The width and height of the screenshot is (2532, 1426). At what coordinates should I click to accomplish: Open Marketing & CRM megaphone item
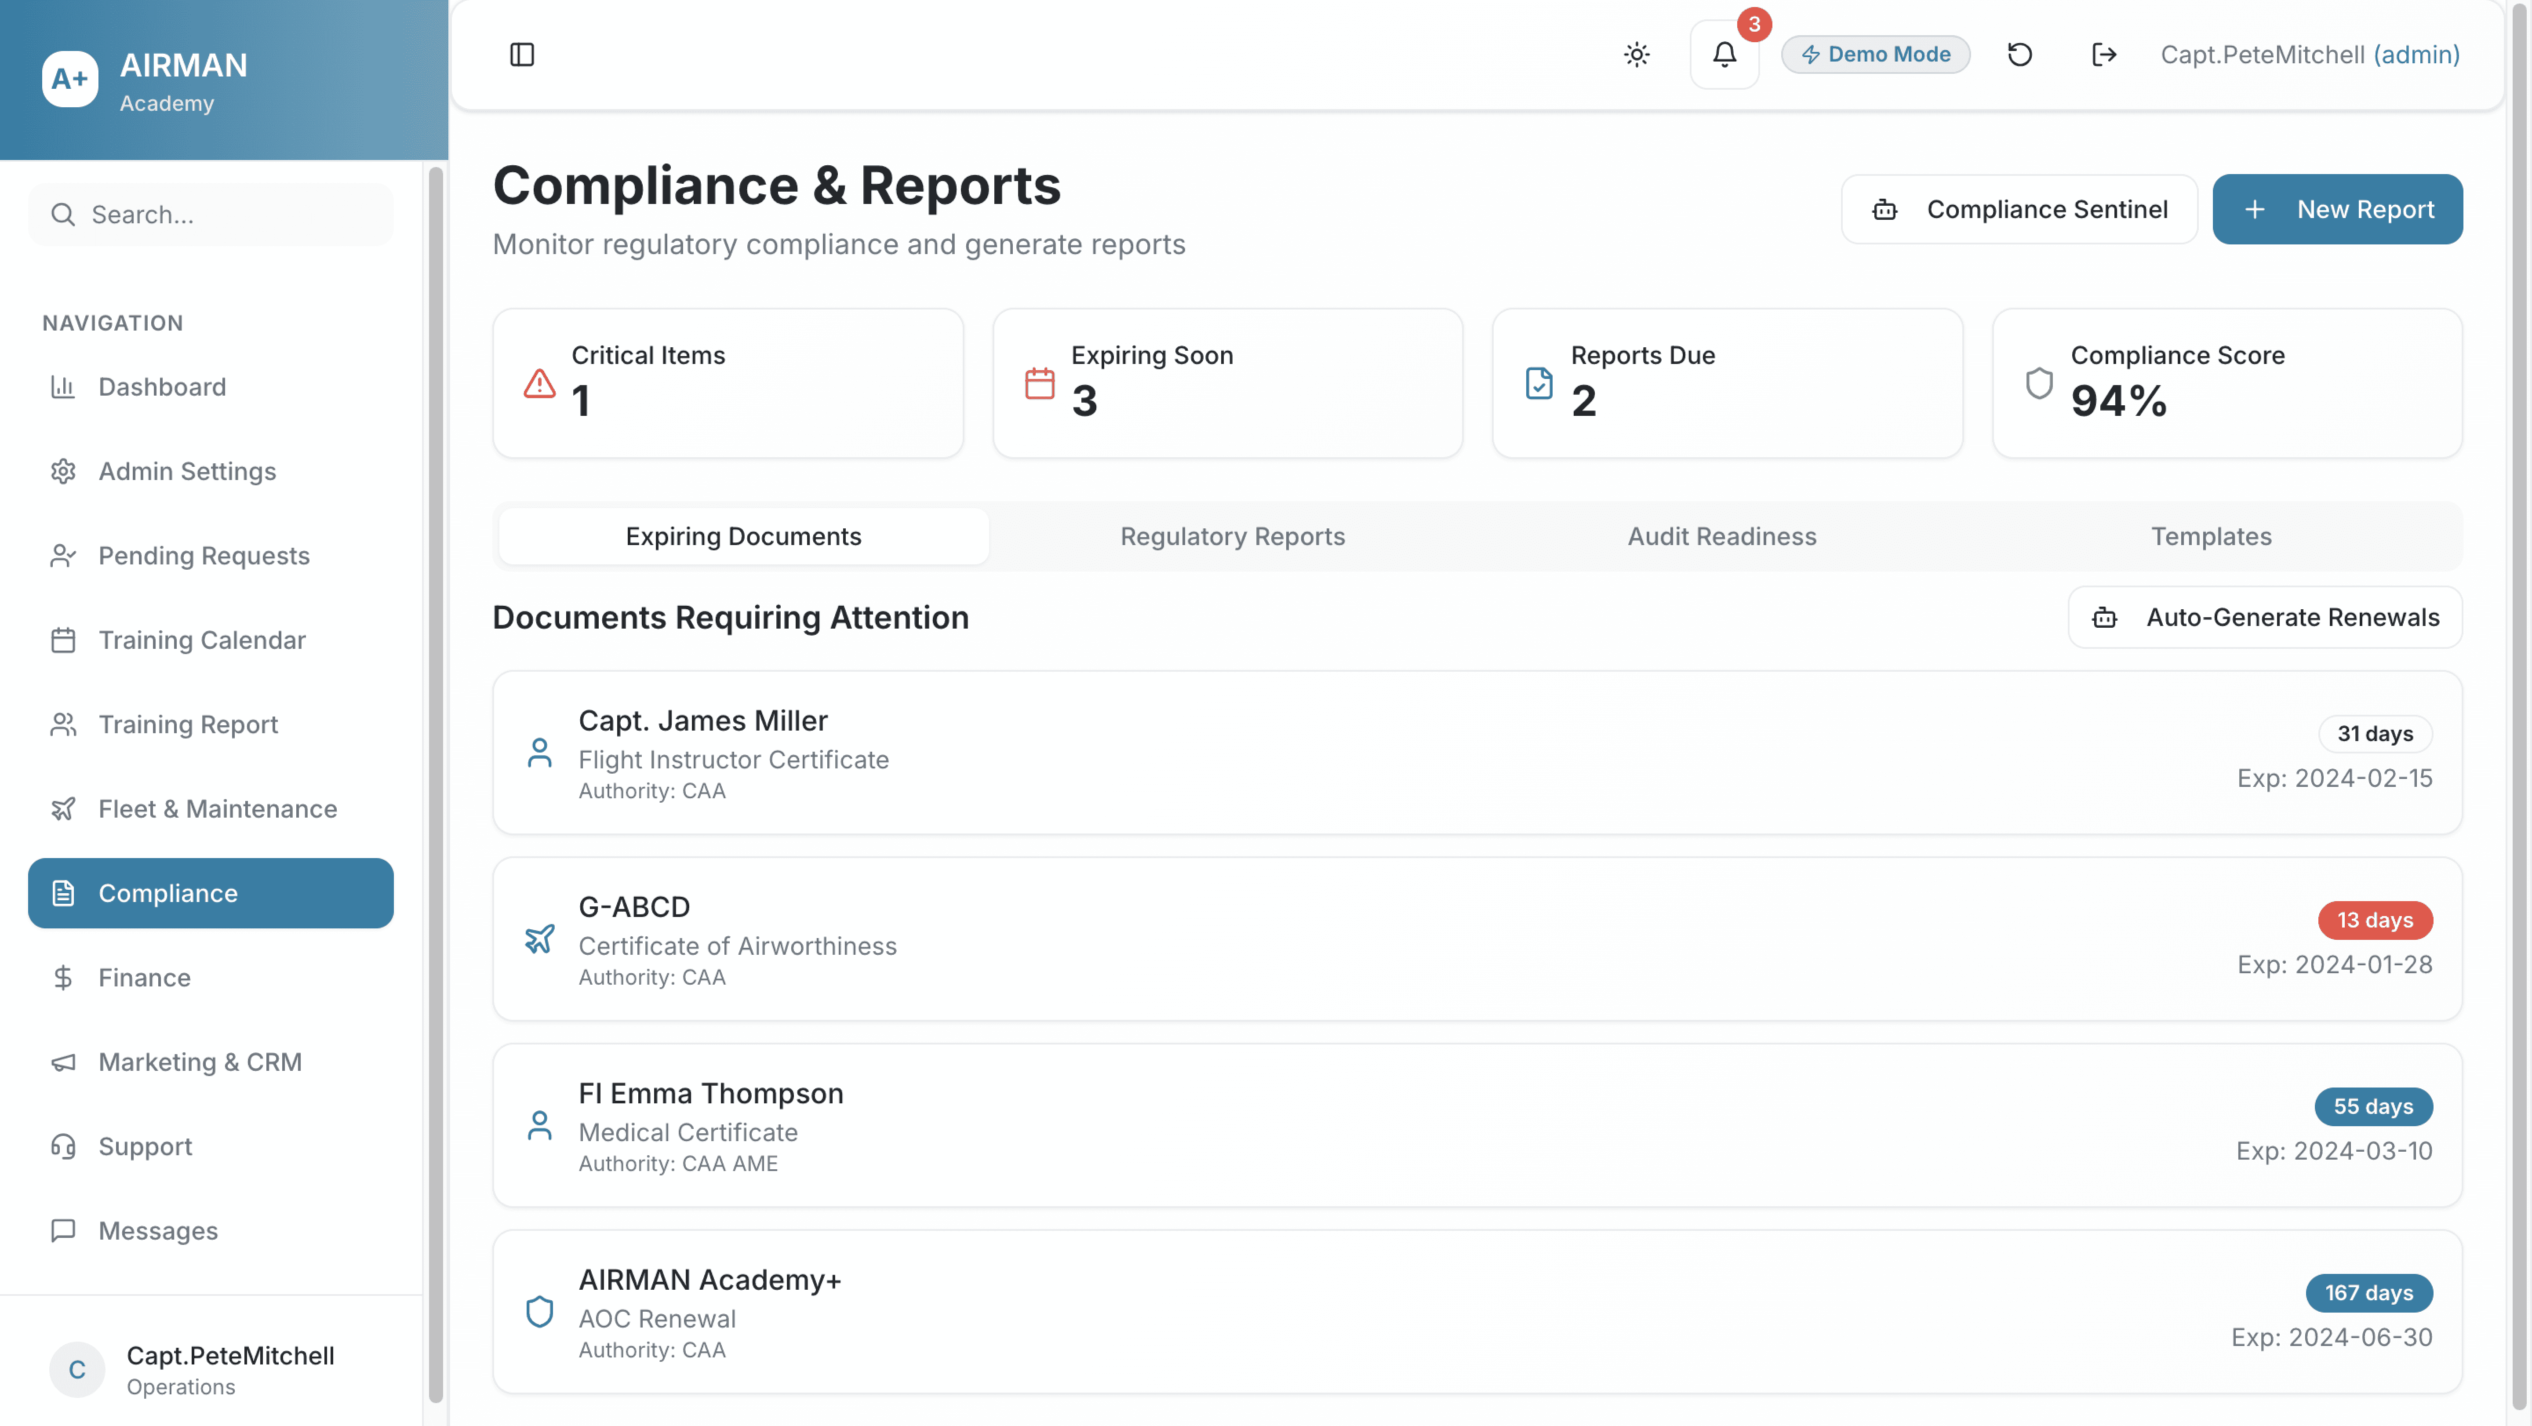[x=200, y=1062]
